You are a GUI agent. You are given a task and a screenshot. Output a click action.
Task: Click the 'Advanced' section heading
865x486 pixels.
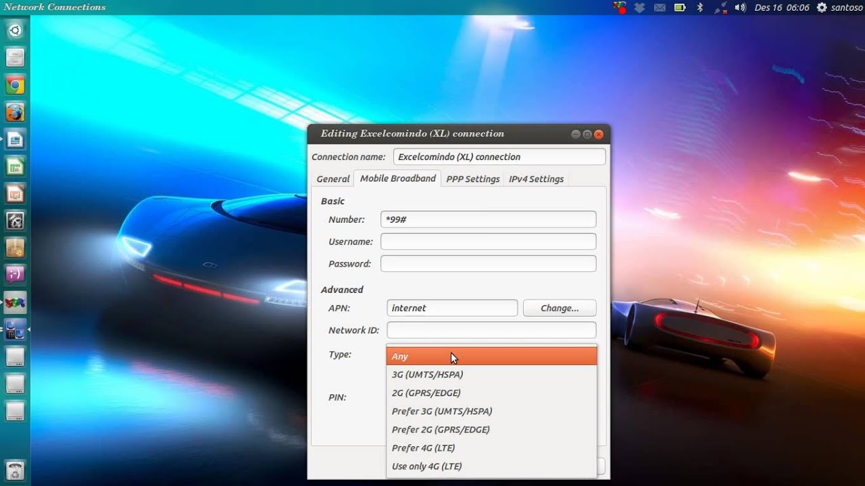tap(342, 290)
